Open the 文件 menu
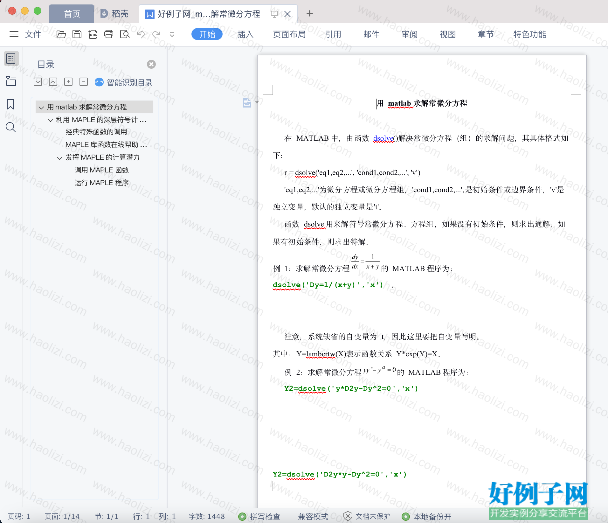 tap(33, 34)
